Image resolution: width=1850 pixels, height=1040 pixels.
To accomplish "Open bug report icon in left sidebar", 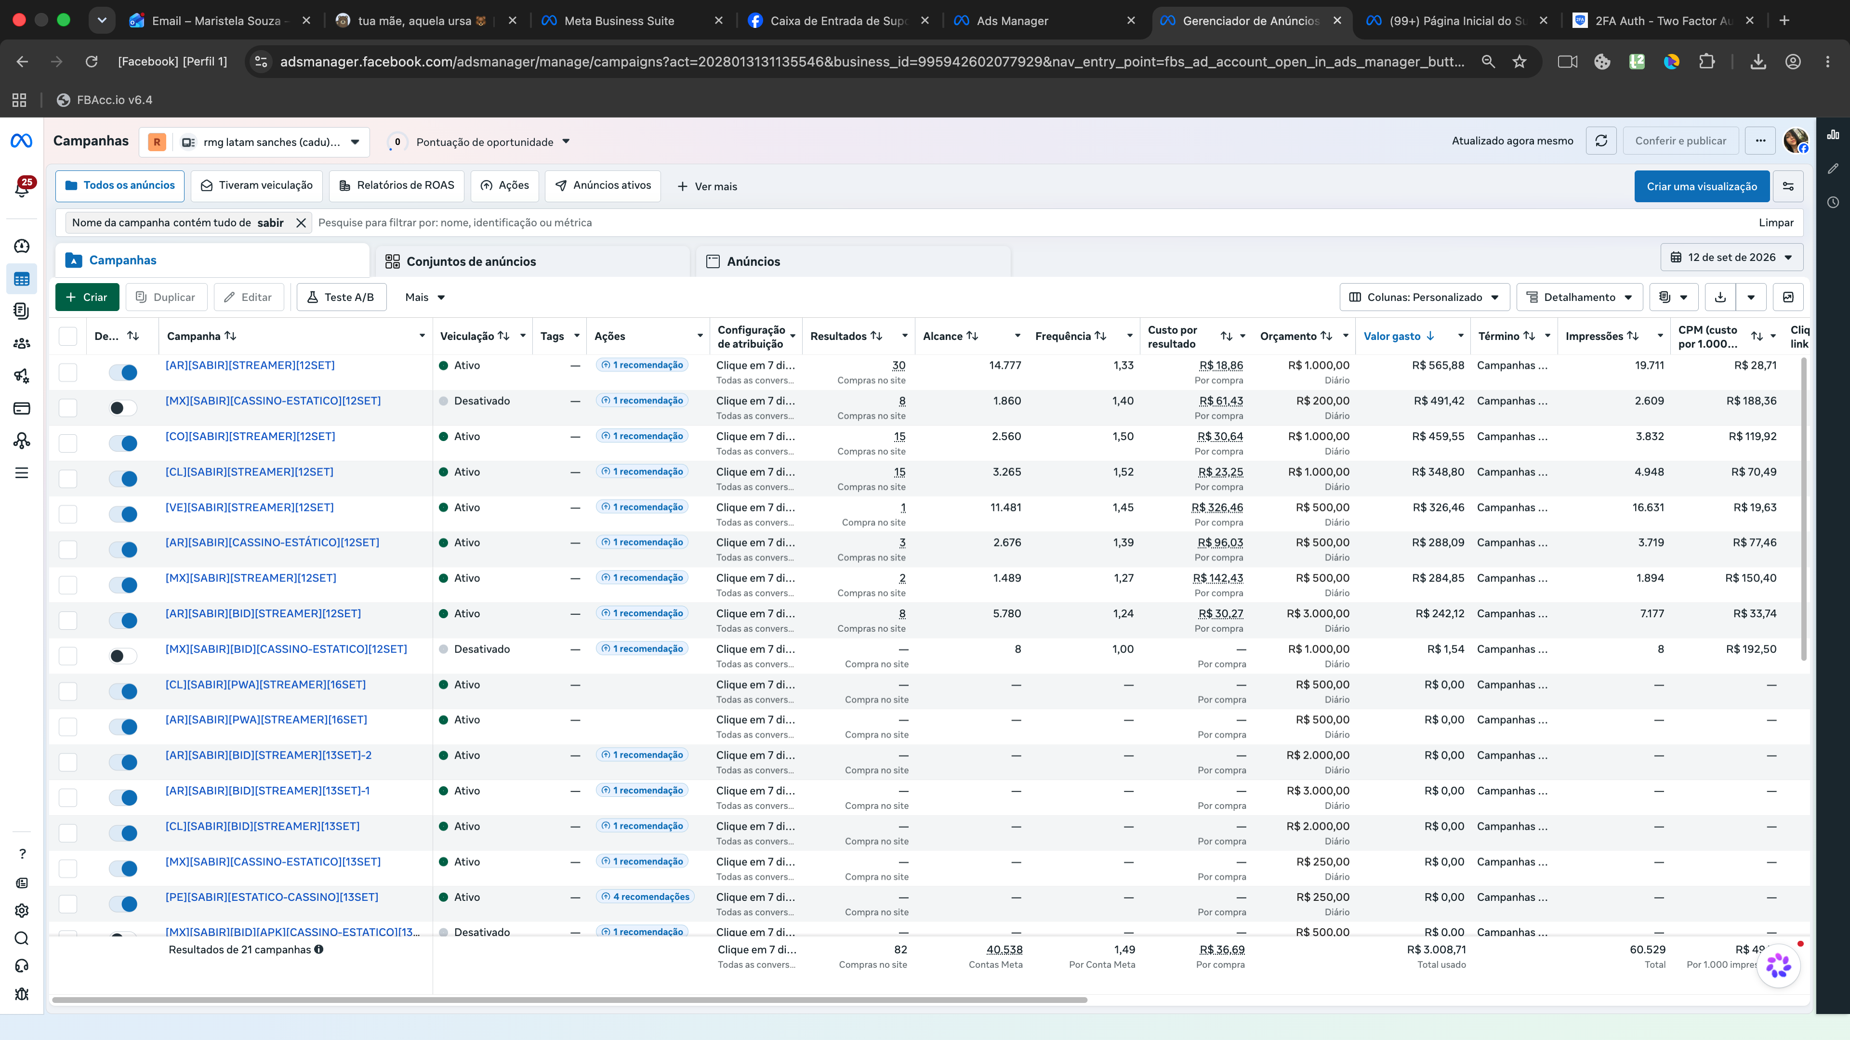I will (x=22, y=993).
